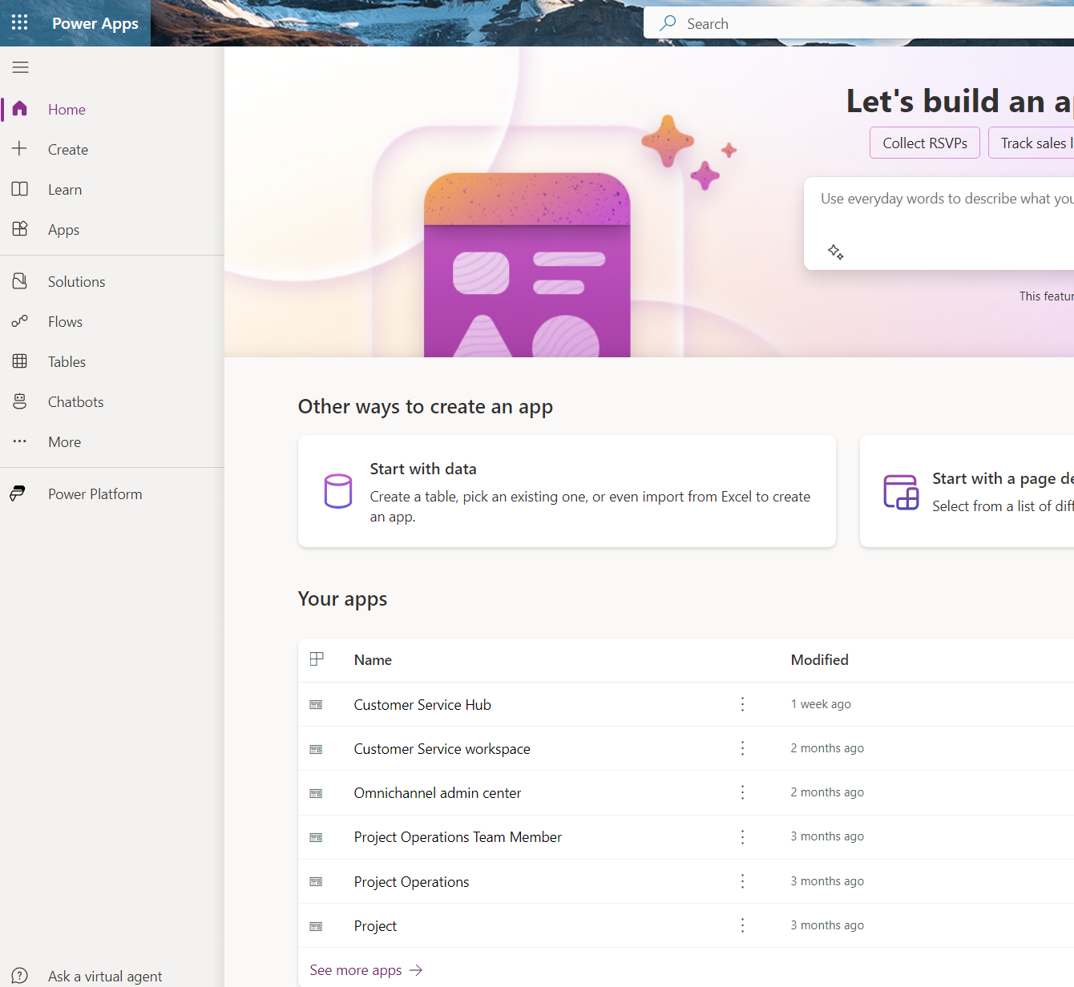
Task: Click the Create plus icon
Action: coord(20,149)
